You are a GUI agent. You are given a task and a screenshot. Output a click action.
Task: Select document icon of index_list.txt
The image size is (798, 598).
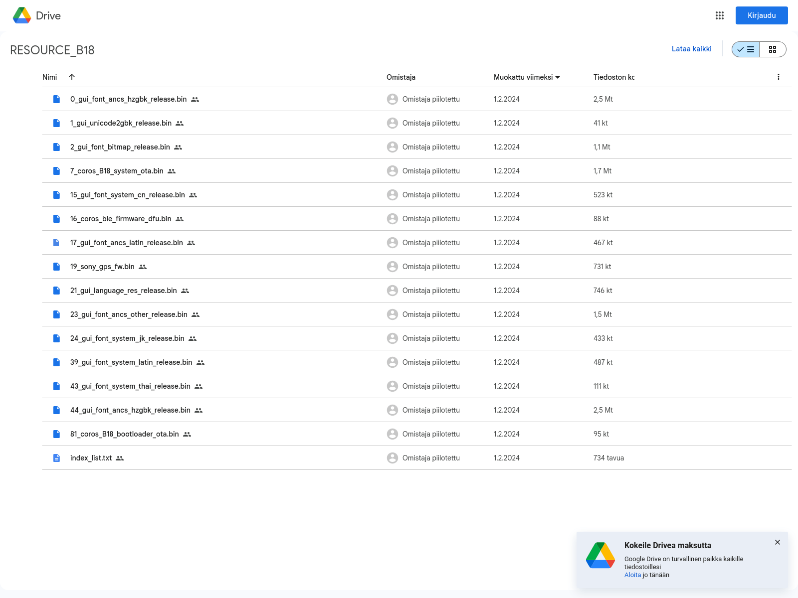[x=56, y=458]
